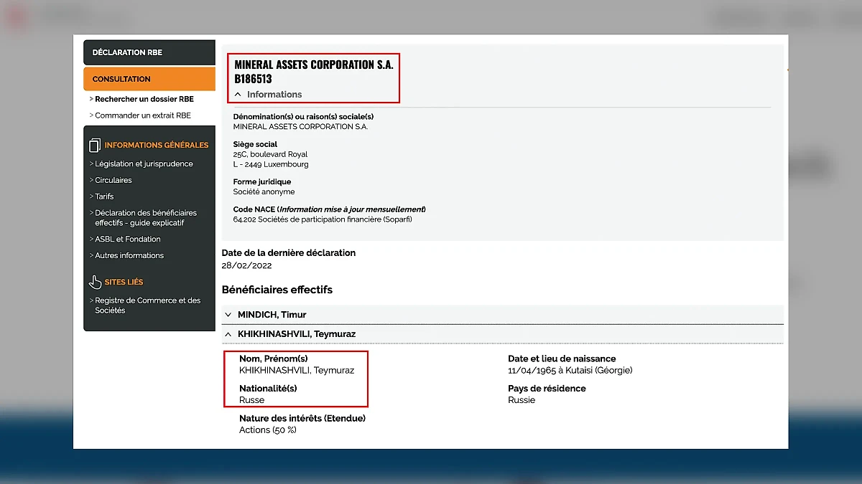862x484 pixels.
Task: Open Autres informations link
Action: [129, 255]
